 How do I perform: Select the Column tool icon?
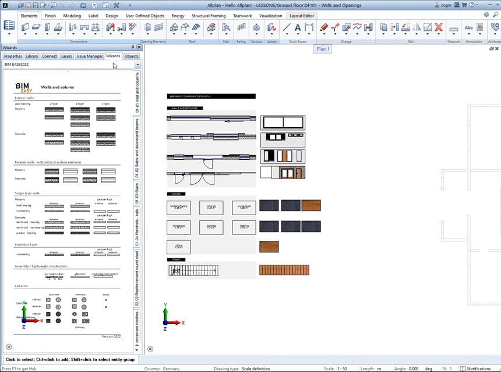click(47, 27)
